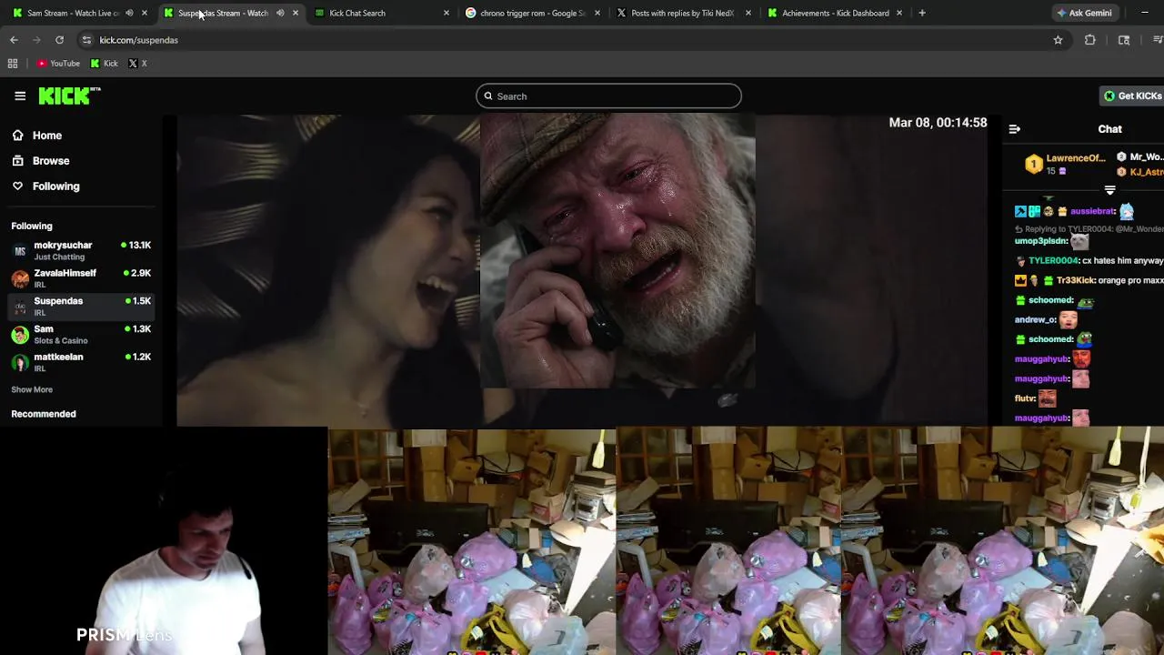This screenshot has width=1164, height=655.
Task: Go to Following in sidebar
Action: point(56,186)
